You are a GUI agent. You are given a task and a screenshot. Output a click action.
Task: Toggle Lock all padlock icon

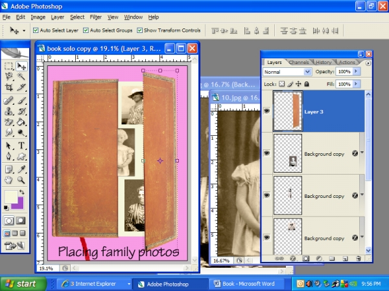click(307, 84)
